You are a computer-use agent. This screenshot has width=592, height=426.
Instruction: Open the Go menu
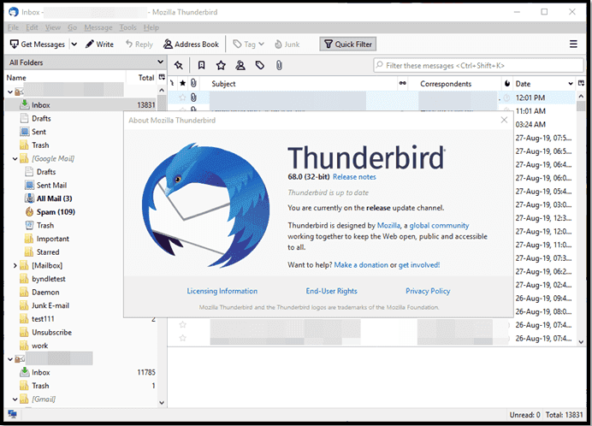[x=72, y=27]
